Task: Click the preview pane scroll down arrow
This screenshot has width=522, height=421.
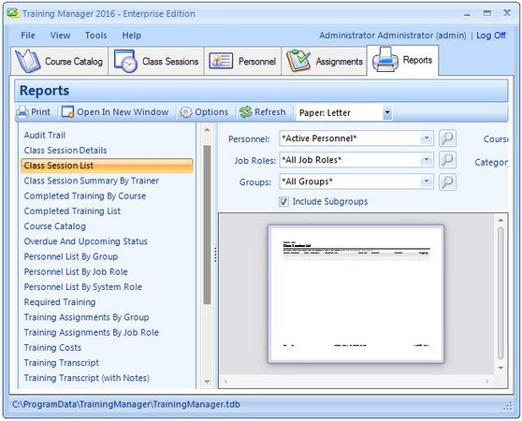Action: pos(500,368)
